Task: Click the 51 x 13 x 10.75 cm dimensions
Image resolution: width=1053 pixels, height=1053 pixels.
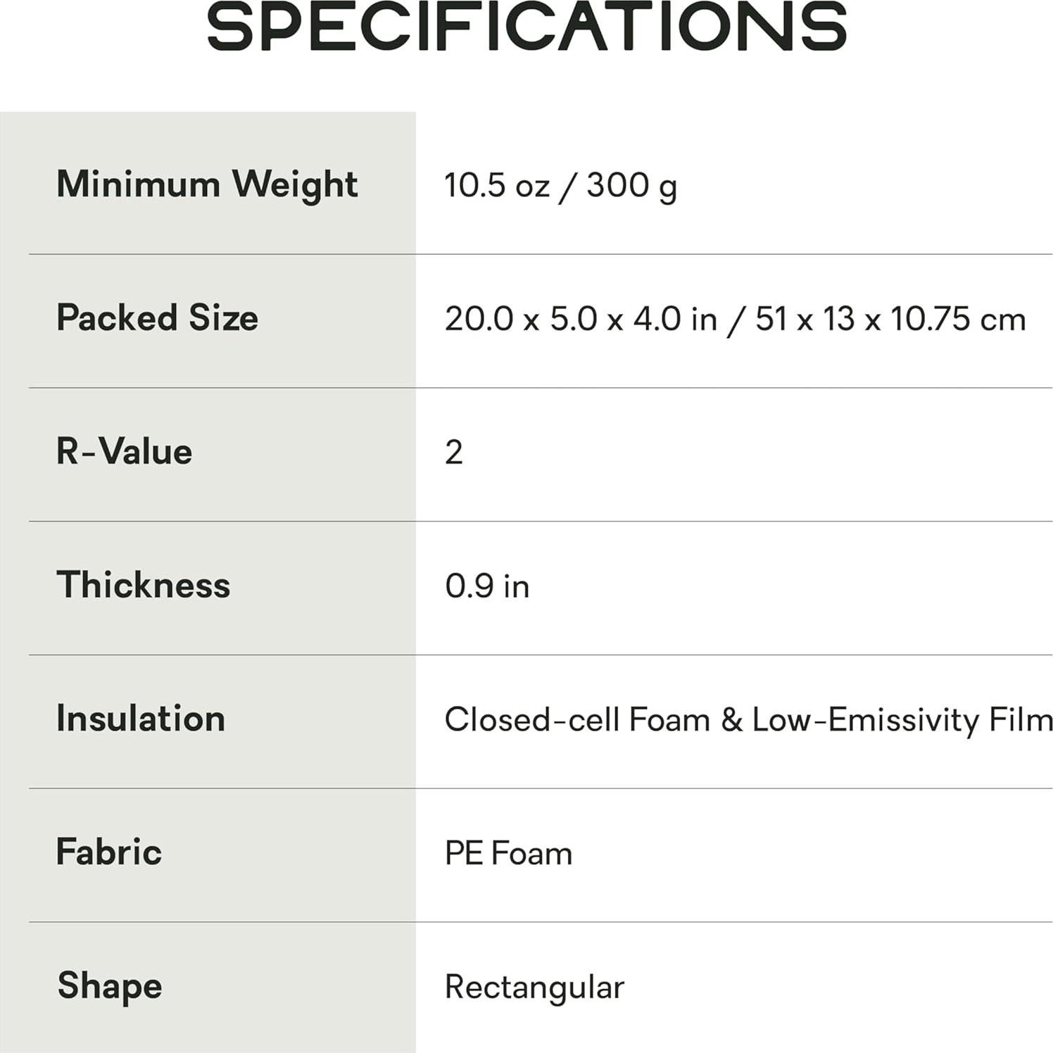Action: [x=890, y=319]
